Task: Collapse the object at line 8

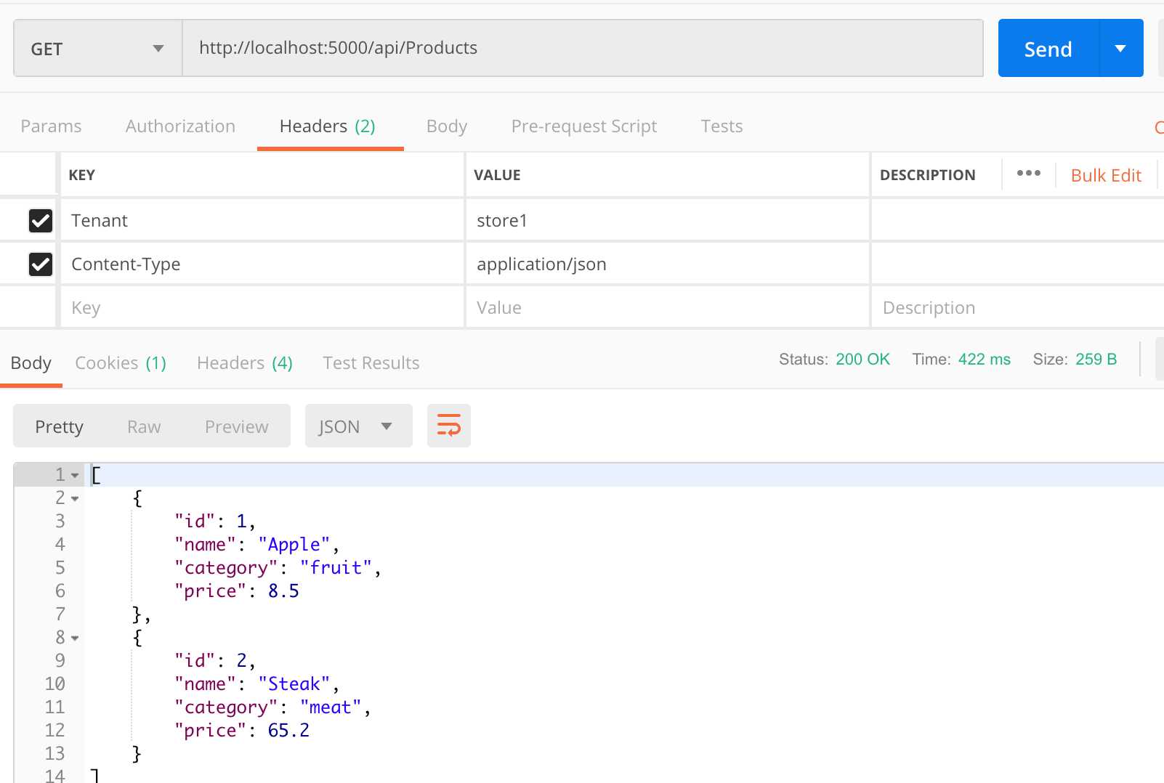Action: pyautogui.click(x=75, y=638)
